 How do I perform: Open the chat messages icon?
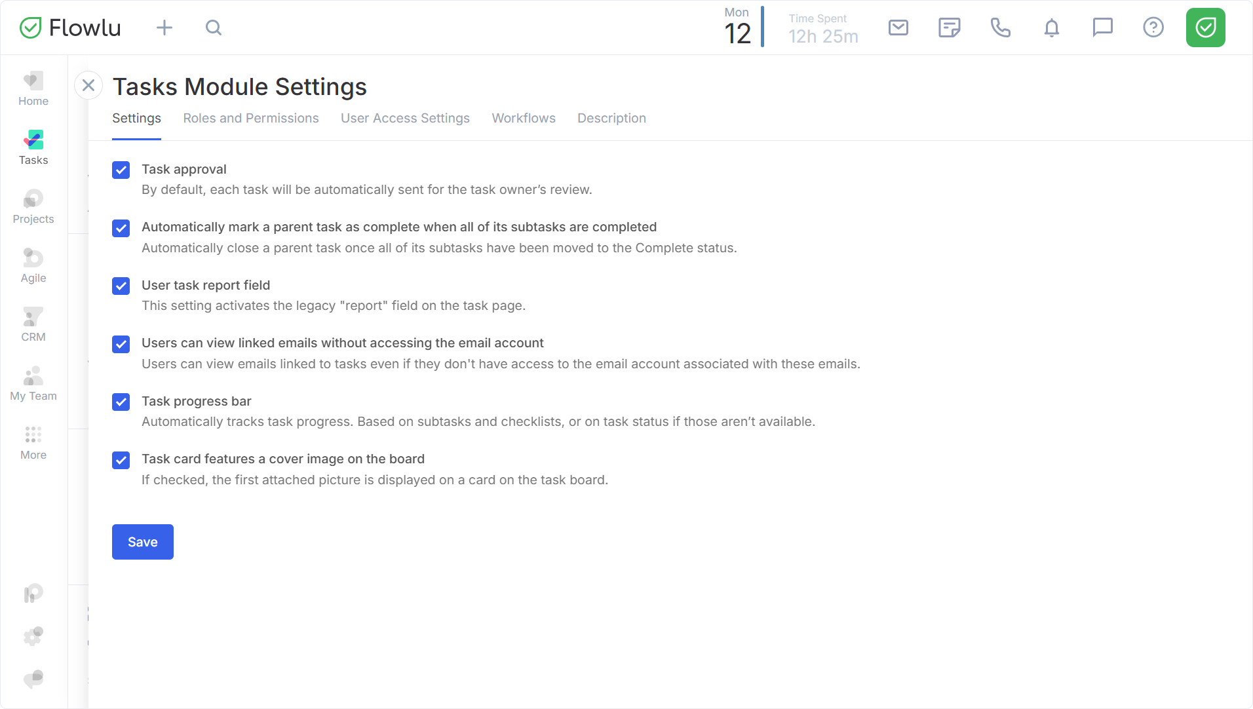[1102, 28]
